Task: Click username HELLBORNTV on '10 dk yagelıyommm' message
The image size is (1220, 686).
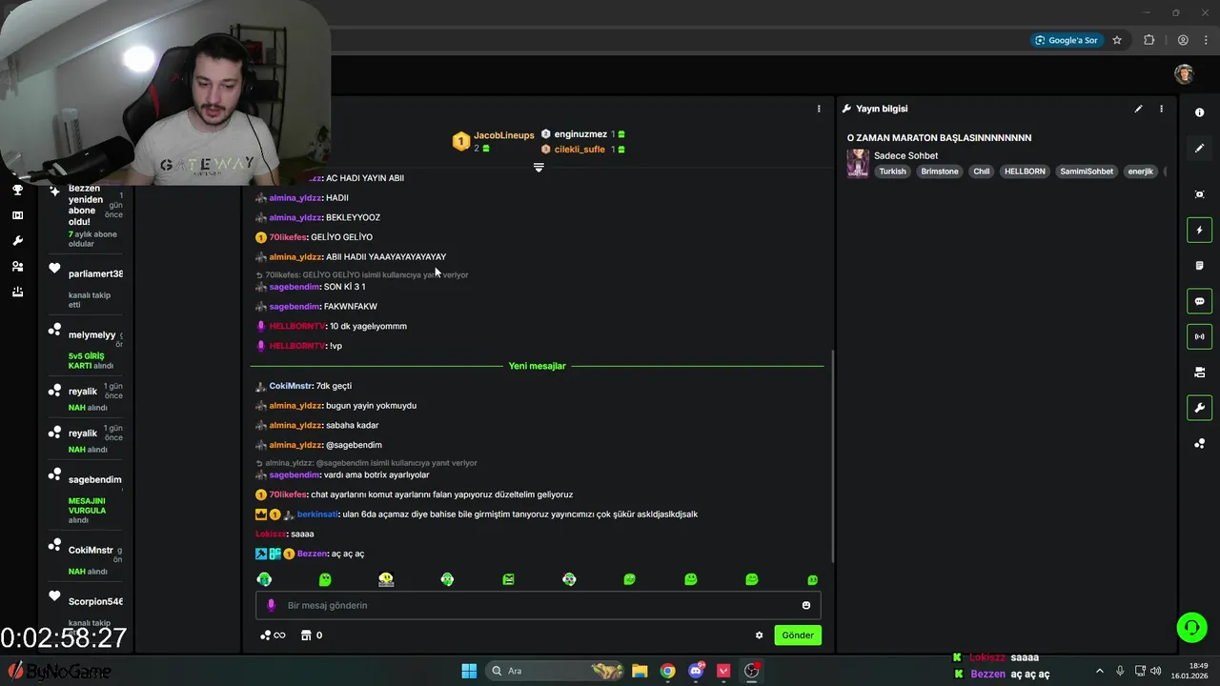Action: click(x=297, y=326)
